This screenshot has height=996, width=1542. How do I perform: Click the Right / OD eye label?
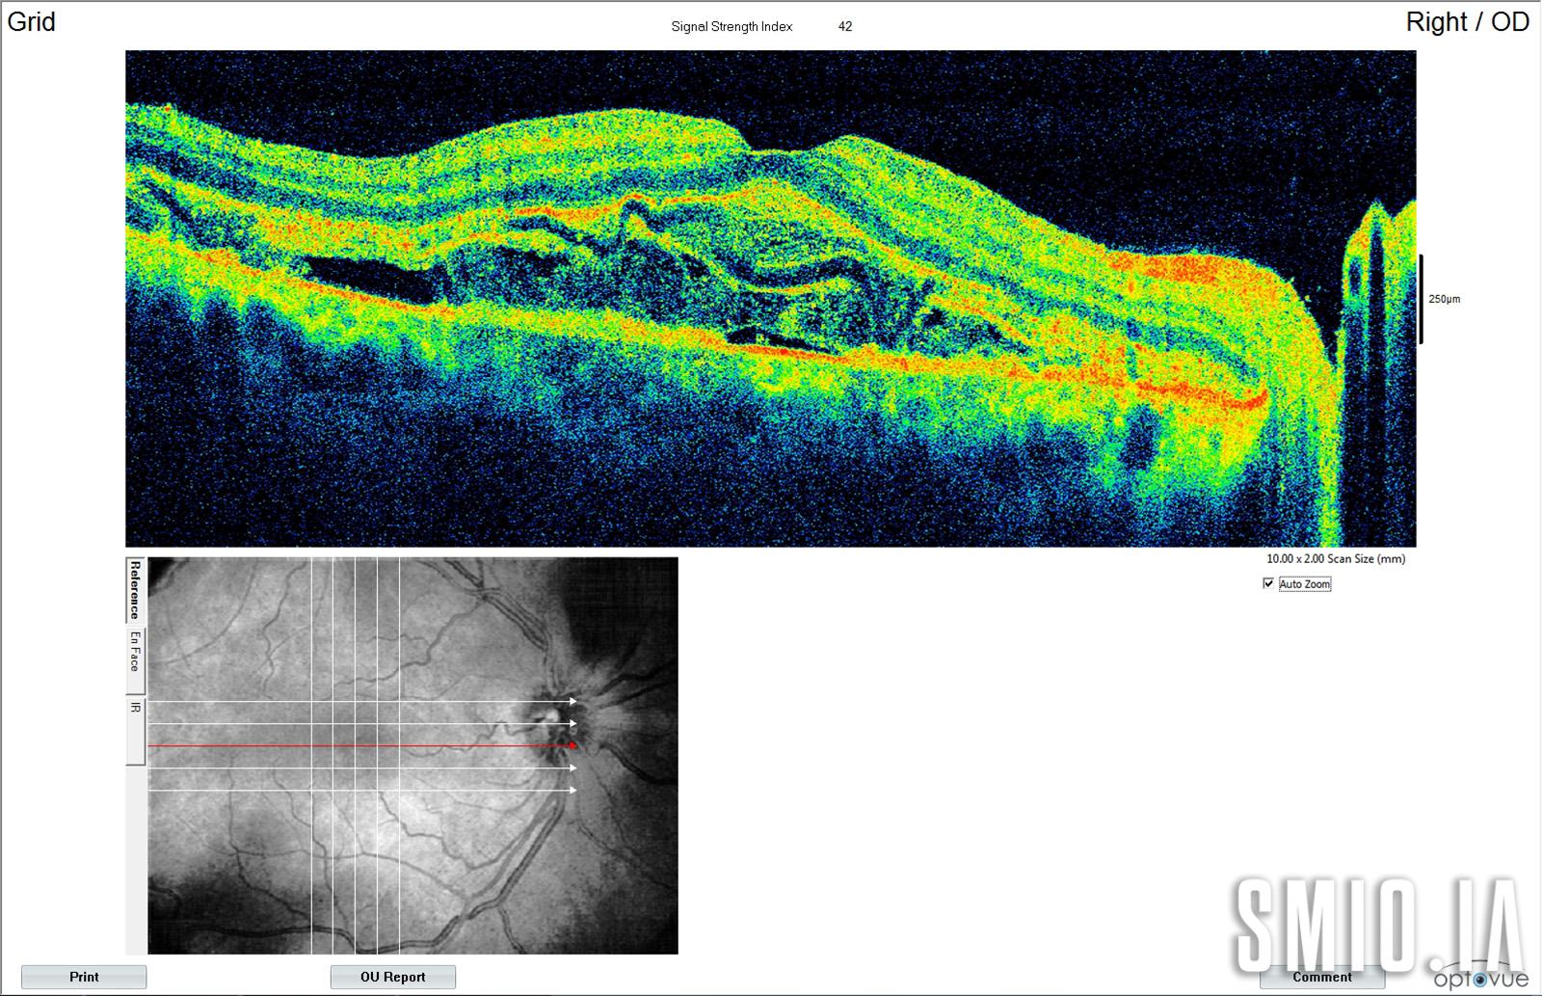point(1467,22)
